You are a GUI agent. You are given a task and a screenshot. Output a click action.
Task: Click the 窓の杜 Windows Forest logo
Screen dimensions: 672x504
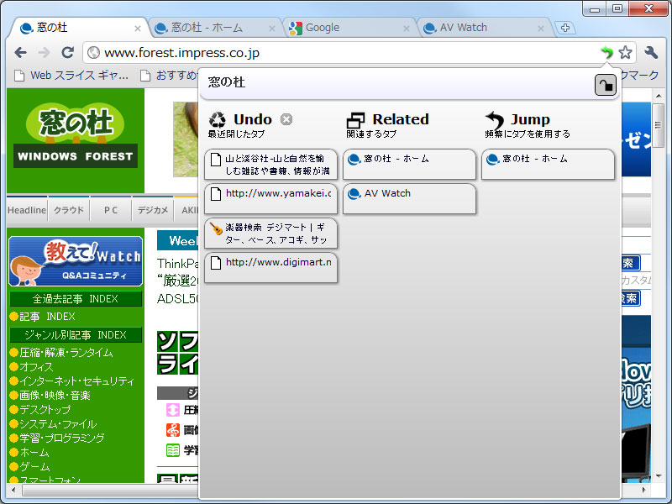pos(76,135)
